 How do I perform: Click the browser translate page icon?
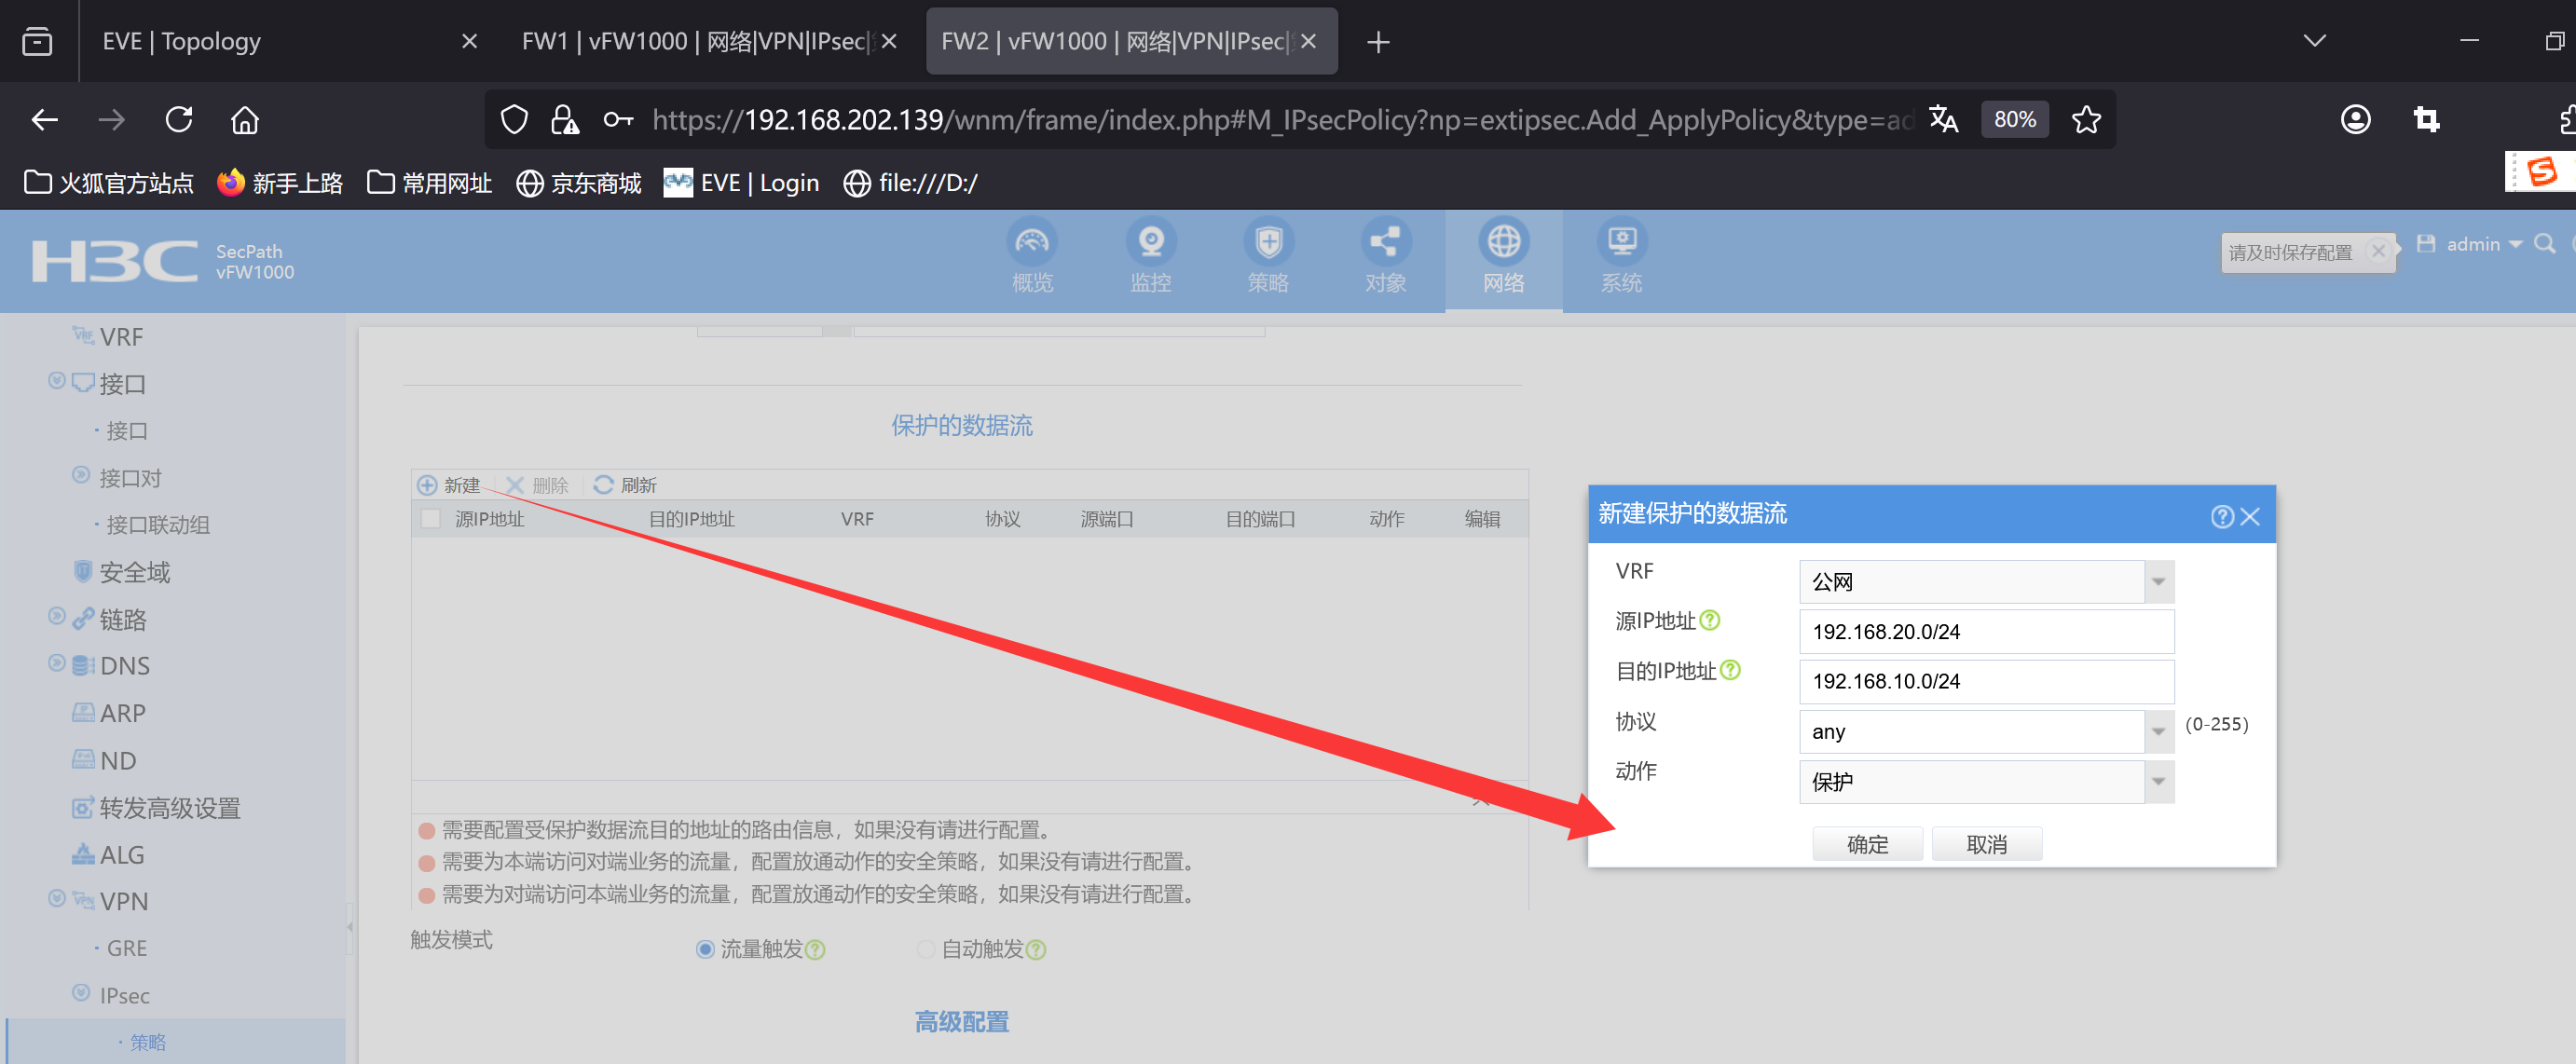1943,120
